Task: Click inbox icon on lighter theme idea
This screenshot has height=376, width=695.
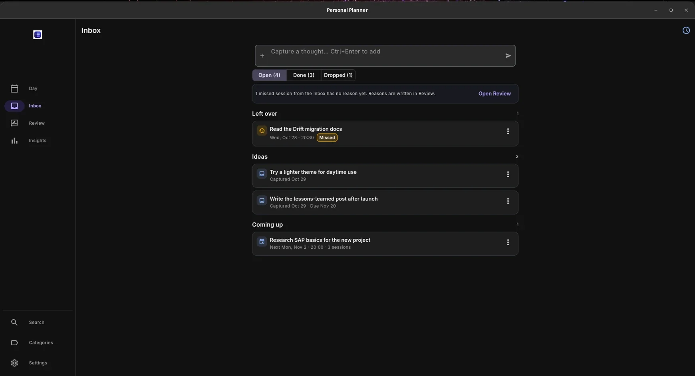Action: point(262,174)
